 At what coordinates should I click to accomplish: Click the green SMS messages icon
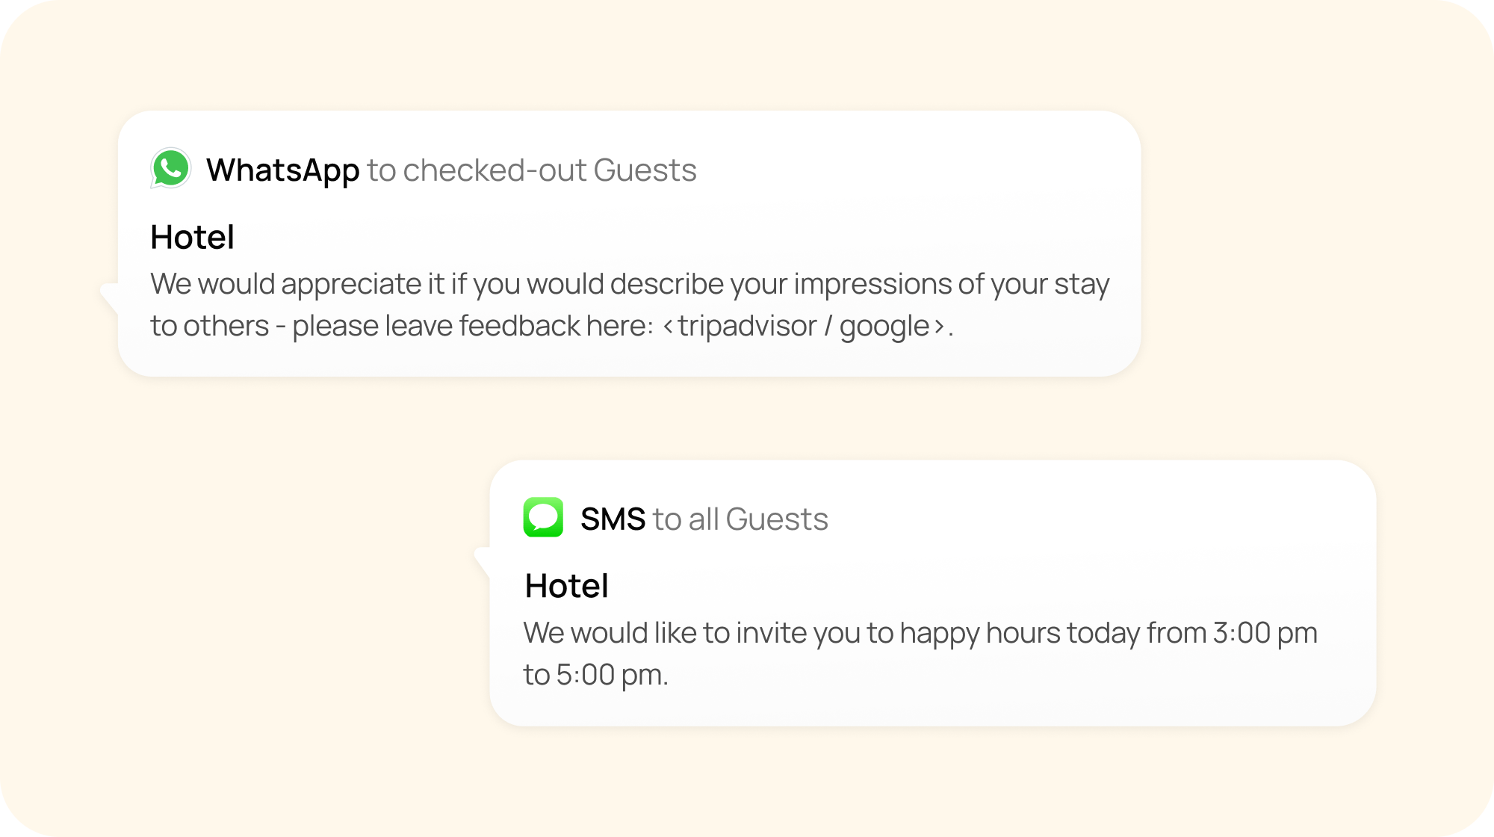tap(543, 517)
